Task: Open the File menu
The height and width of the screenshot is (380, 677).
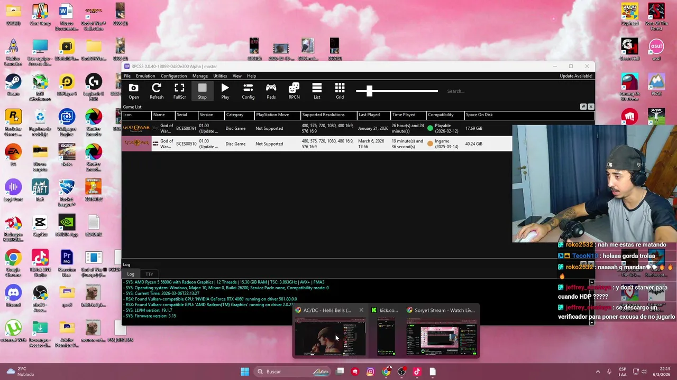Action: pyautogui.click(x=127, y=76)
